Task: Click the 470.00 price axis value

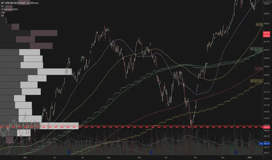Action: click(267, 3)
